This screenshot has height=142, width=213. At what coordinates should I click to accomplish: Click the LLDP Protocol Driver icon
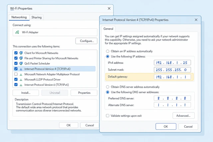pyautogui.click(x=21, y=80)
